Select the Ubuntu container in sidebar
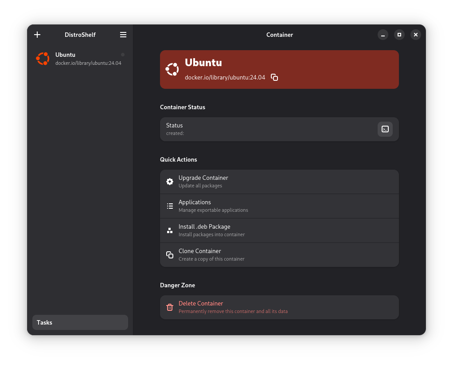This screenshot has width=453, height=365. click(80, 59)
